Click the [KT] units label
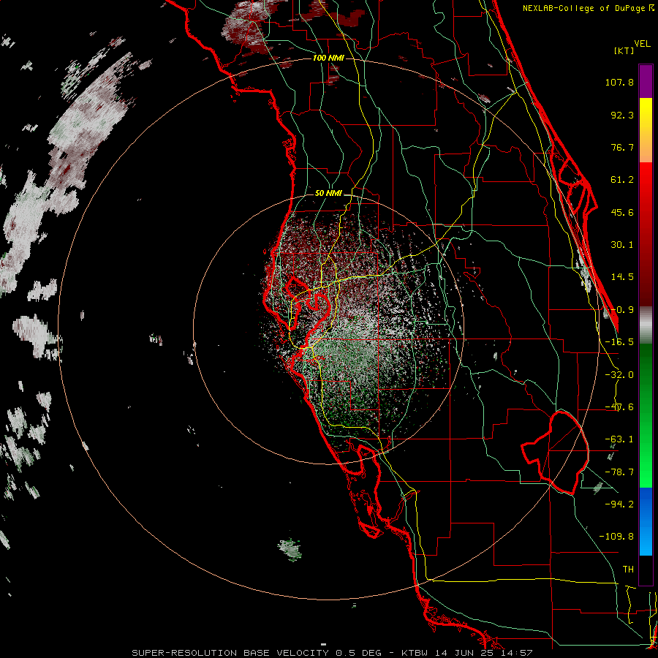Image resolution: width=658 pixels, height=658 pixels. pyautogui.click(x=624, y=50)
